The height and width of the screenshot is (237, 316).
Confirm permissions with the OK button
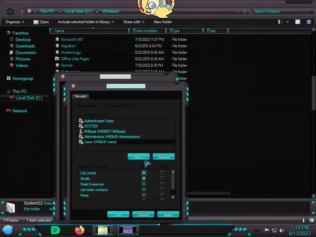(x=118, y=214)
